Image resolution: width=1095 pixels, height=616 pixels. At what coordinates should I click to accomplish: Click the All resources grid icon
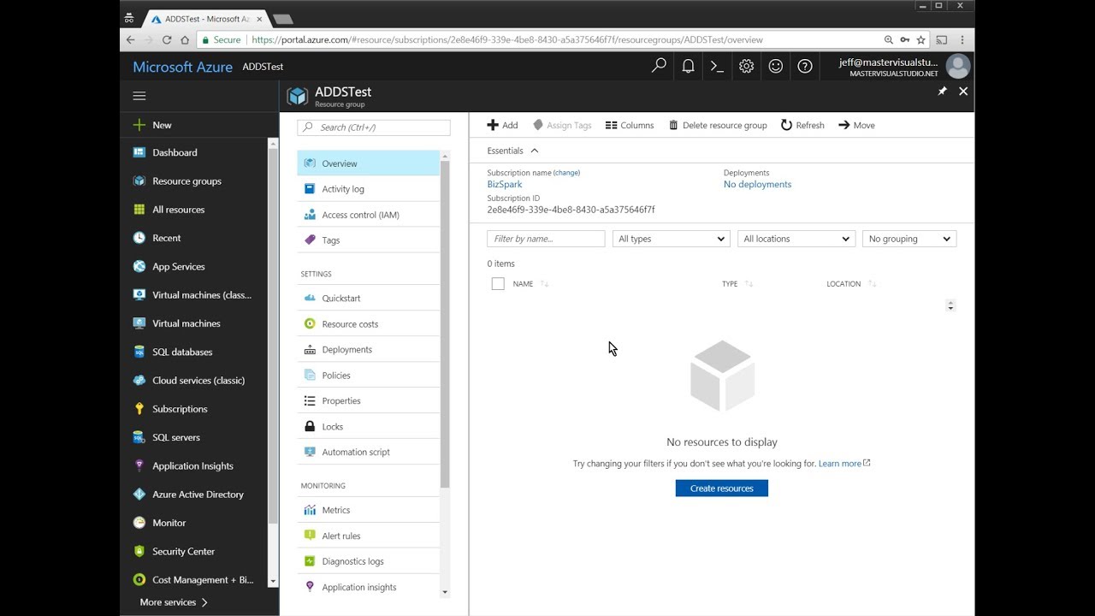coord(139,210)
